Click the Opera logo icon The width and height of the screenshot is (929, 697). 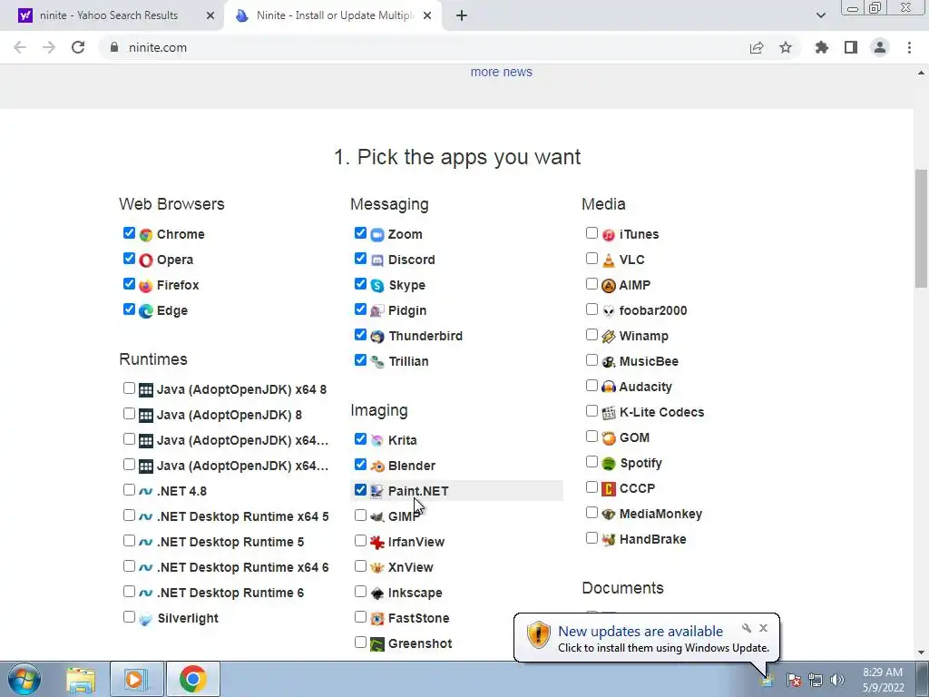pyautogui.click(x=146, y=260)
